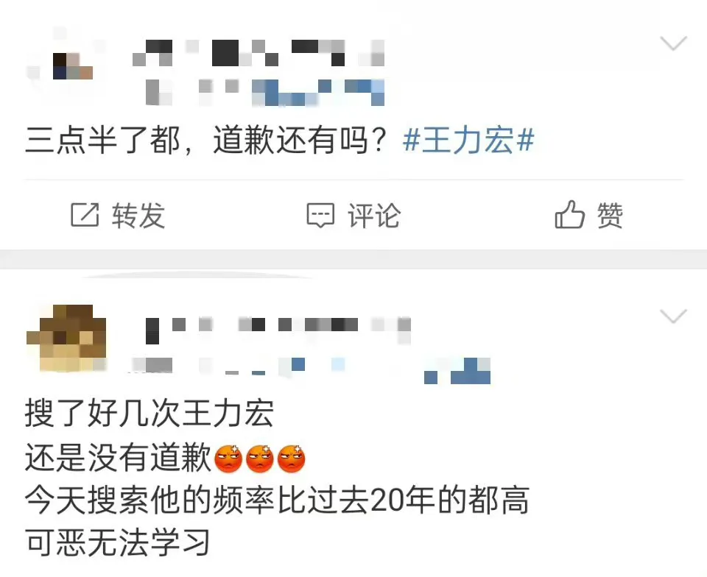Open the #王力宏# hashtag topic

(468, 141)
